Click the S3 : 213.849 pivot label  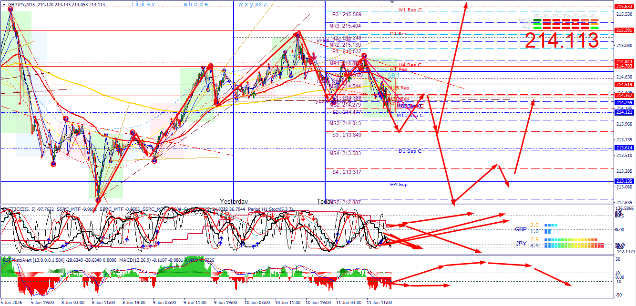pos(347,135)
